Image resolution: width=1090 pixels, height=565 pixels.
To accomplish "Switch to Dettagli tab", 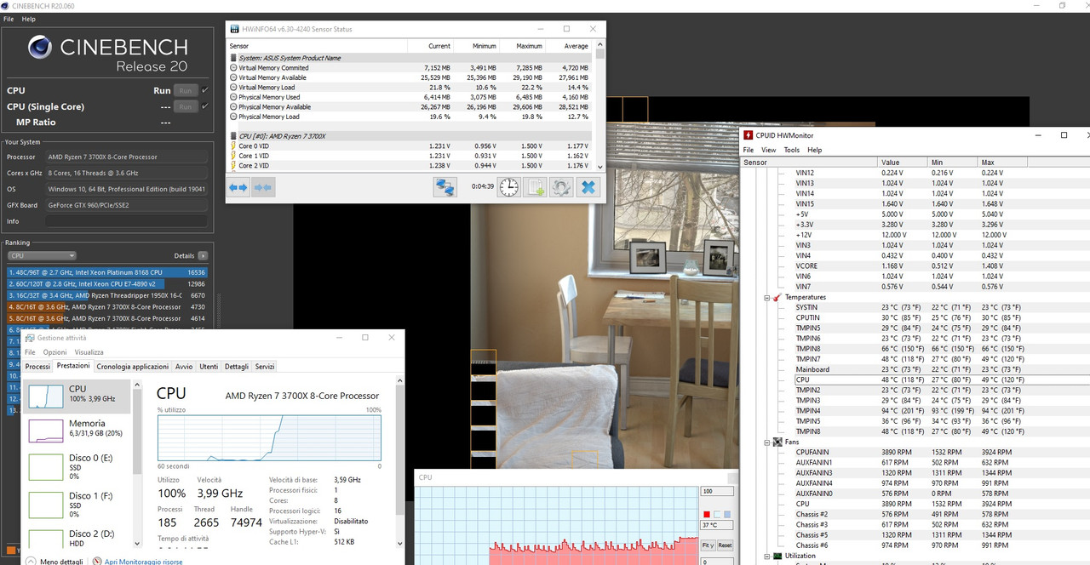I will point(237,367).
